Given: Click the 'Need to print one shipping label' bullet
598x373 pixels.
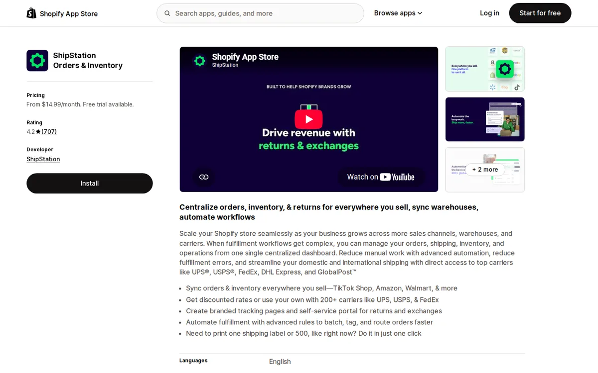Looking at the screenshot, I should point(303,334).
